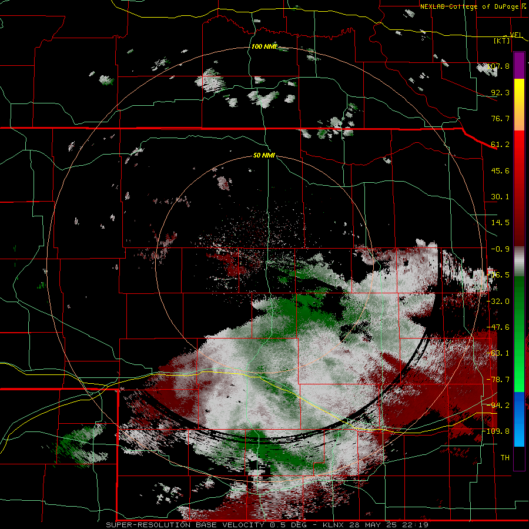Click the 50 NMI range ring label

tap(264, 155)
